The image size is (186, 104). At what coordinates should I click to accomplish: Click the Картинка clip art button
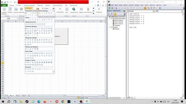tap(21, 10)
